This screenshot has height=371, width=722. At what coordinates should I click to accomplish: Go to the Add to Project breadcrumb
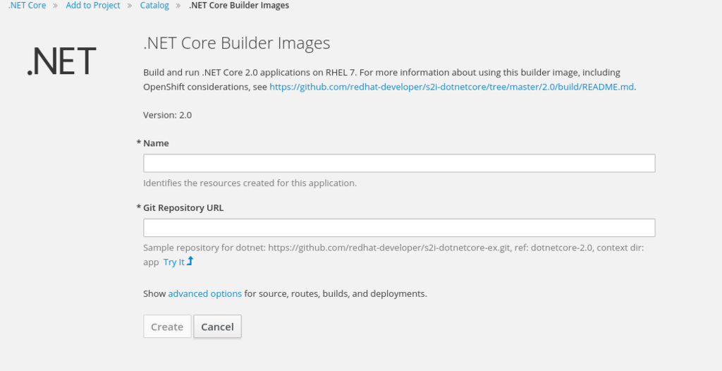point(93,6)
